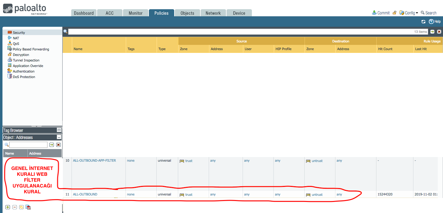
Task: Select Decryption in the policies sidebar
Action: (x=21, y=55)
